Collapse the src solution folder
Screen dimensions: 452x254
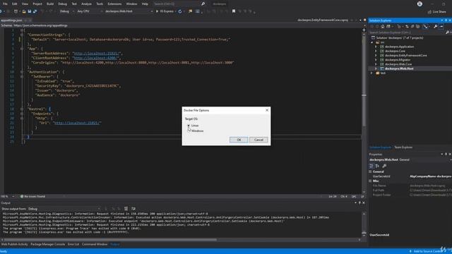click(x=372, y=42)
